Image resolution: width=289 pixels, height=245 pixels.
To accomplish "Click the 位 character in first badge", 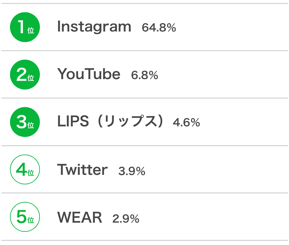I will click(x=30, y=30).
